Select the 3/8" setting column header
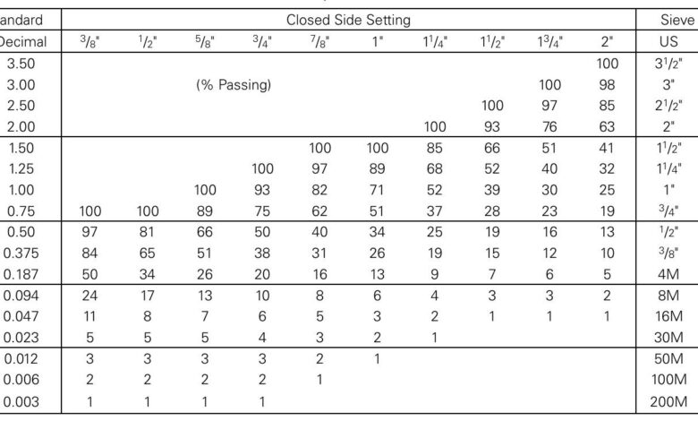The height and width of the screenshot is (421, 698). 89,41
